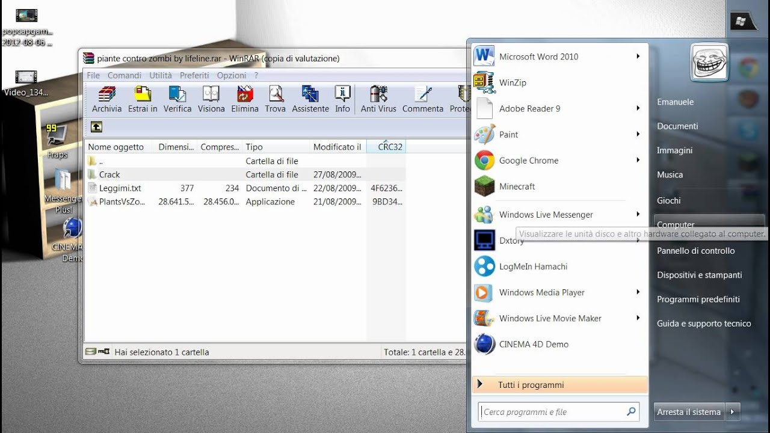
Task: Open LogMeIn Hamachi
Action: point(556,266)
